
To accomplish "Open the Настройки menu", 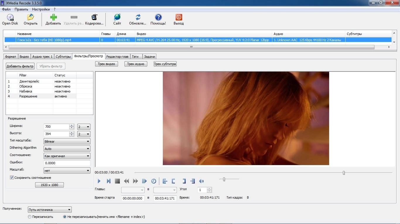I will click(x=41, y=9).
